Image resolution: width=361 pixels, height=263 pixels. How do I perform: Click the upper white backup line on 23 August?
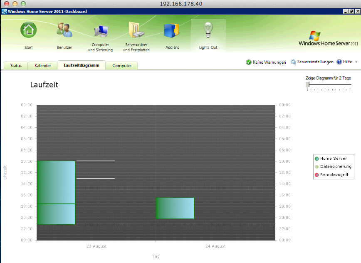tap(96, 161)
